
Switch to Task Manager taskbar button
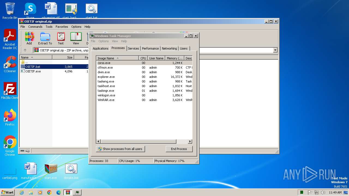click(x=77, y=192)
